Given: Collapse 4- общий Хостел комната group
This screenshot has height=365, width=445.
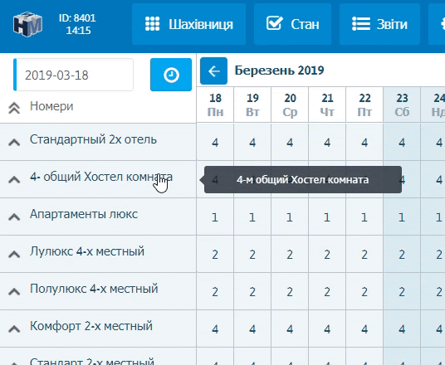Looking at the screenshot, I should pyautogui.click(x=14, y=179).
